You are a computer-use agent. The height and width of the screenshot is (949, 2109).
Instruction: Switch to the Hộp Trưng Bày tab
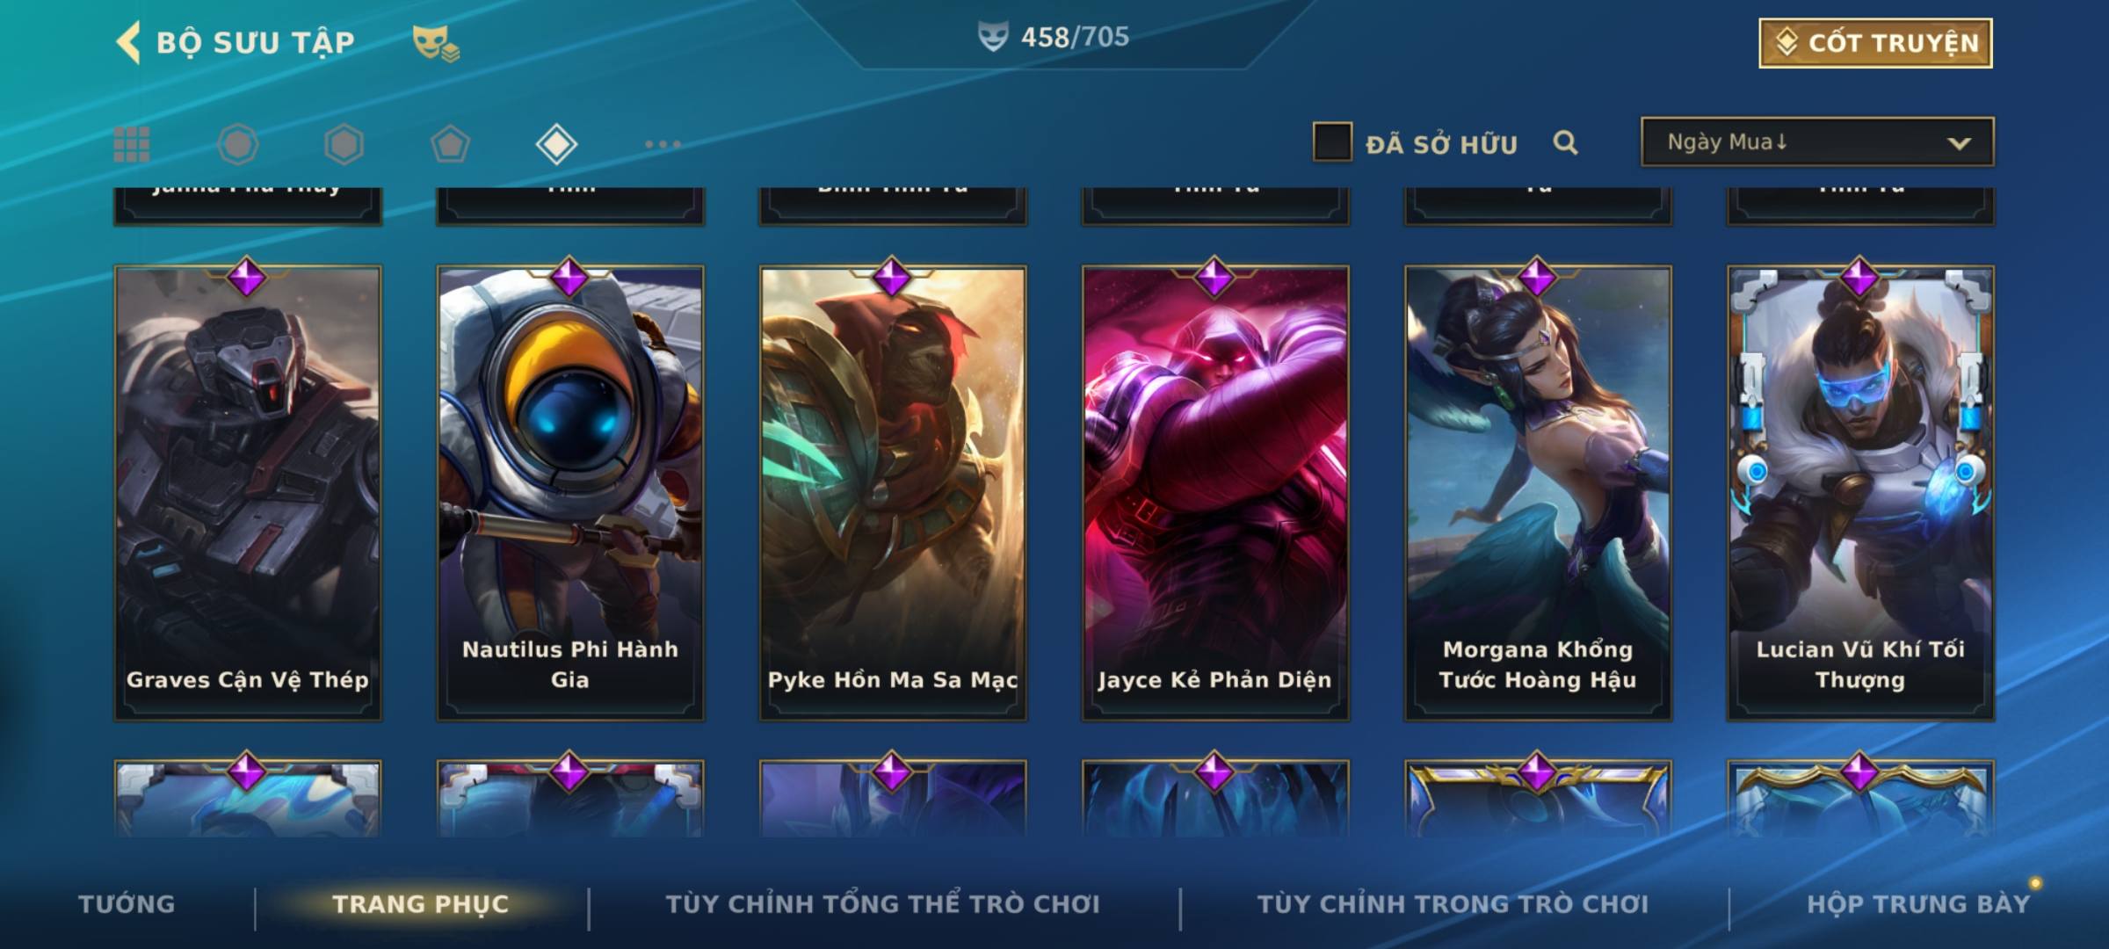point(1918,903)
